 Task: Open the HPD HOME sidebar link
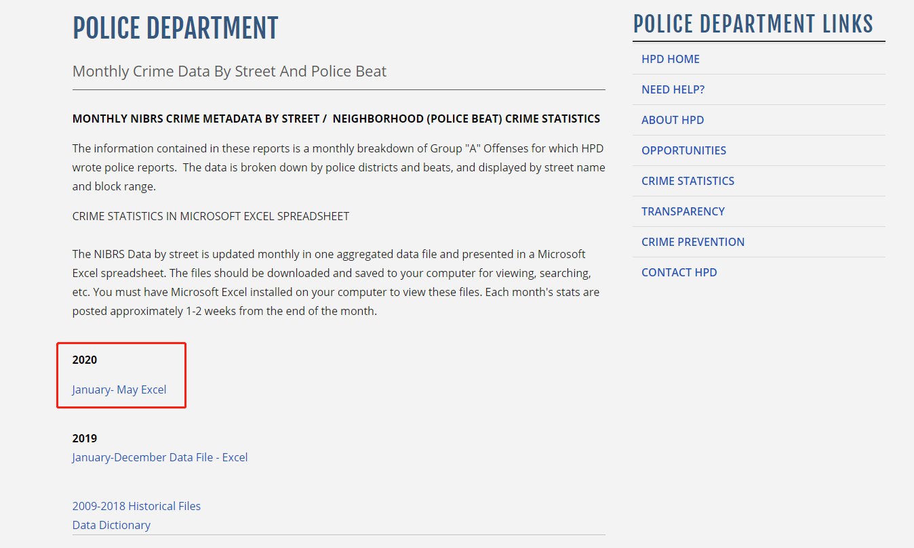point(670,59)
